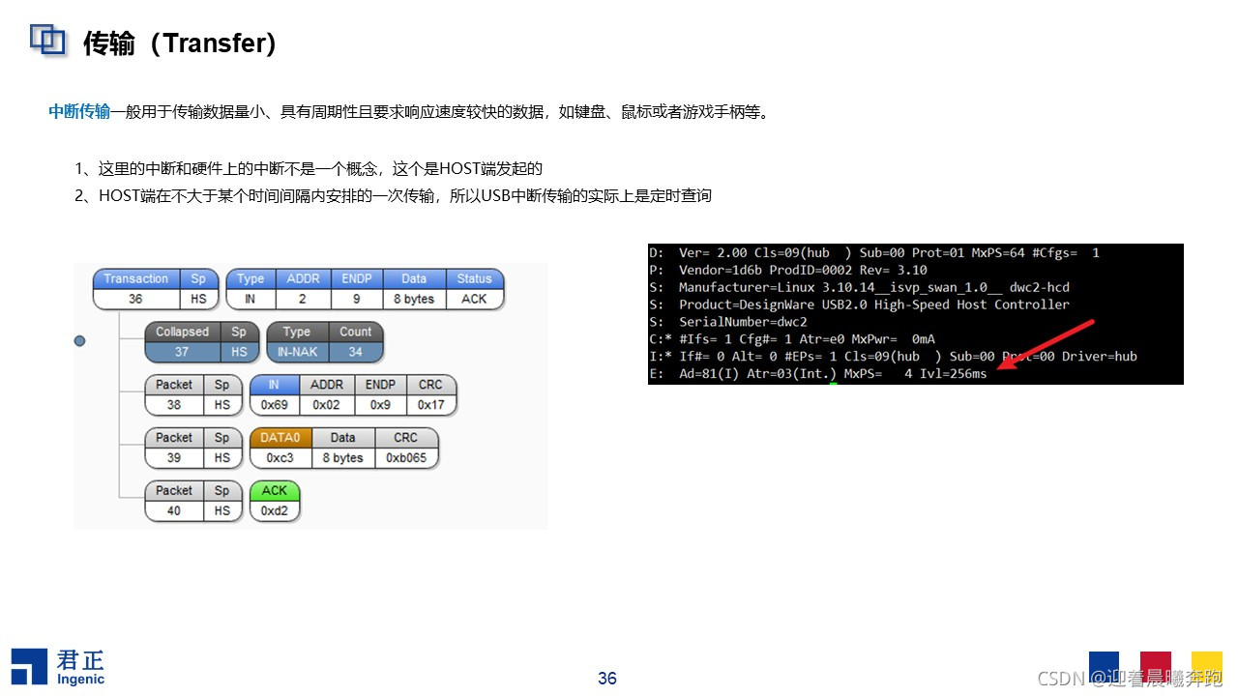Click the terminal Product=DesignWare line
1238x696 pixels.
(x=861, y=305)
